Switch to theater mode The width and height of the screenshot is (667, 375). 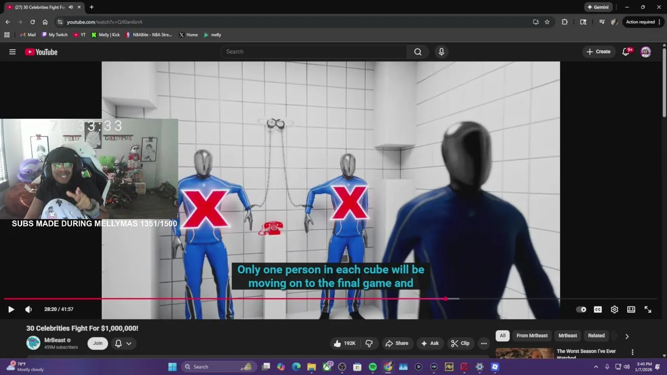(631, 309)
